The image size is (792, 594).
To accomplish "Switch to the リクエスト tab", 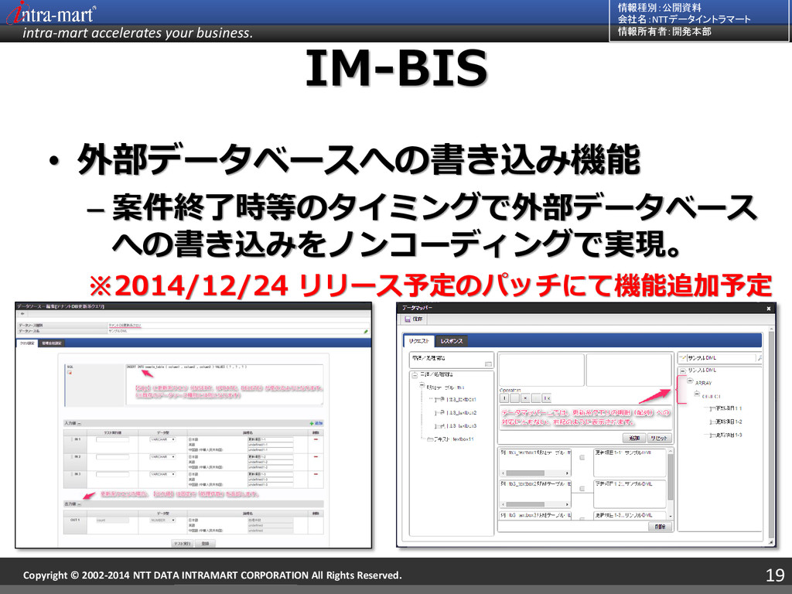I will click(418, 341).
